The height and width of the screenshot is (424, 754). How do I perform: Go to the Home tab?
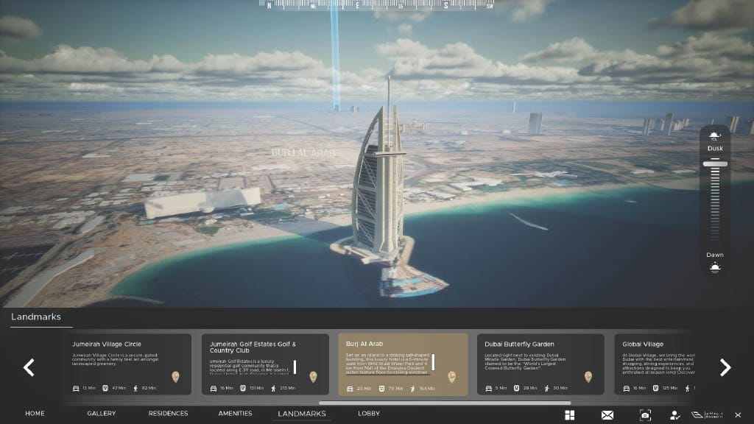click(35, 414)
